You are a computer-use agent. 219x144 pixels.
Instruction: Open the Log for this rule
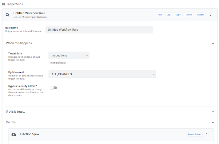[x=168, y=15]
